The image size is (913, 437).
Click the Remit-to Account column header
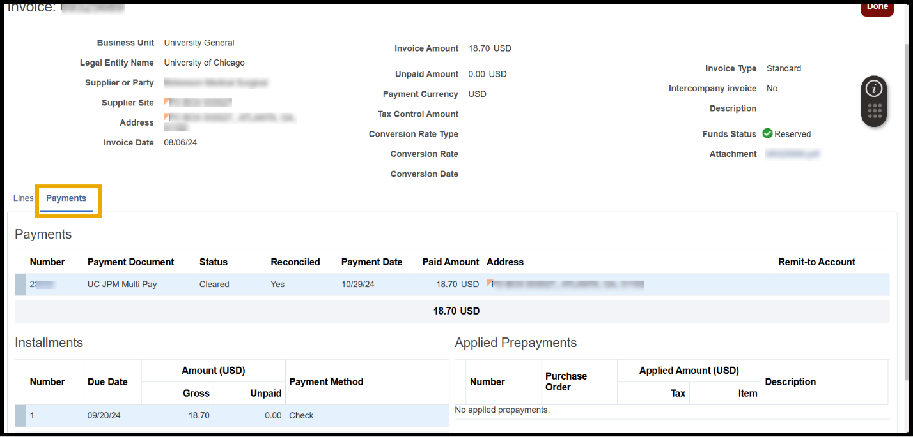pos(816,262)
